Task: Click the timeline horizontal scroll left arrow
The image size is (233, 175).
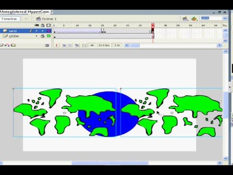Action: [127, 45]
